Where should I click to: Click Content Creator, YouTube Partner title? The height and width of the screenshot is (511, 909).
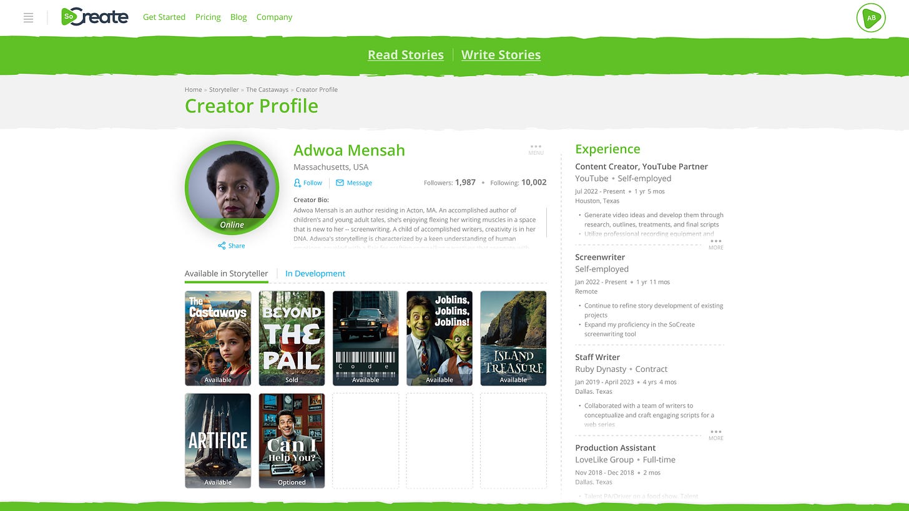point(641,167)
